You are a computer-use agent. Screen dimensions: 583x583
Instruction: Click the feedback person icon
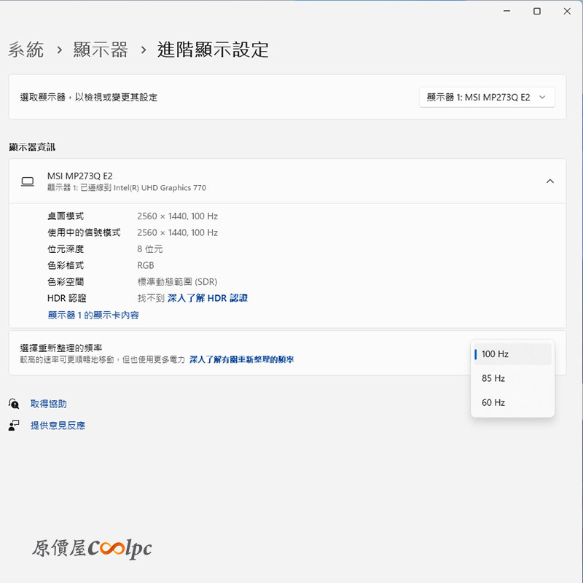14,426
